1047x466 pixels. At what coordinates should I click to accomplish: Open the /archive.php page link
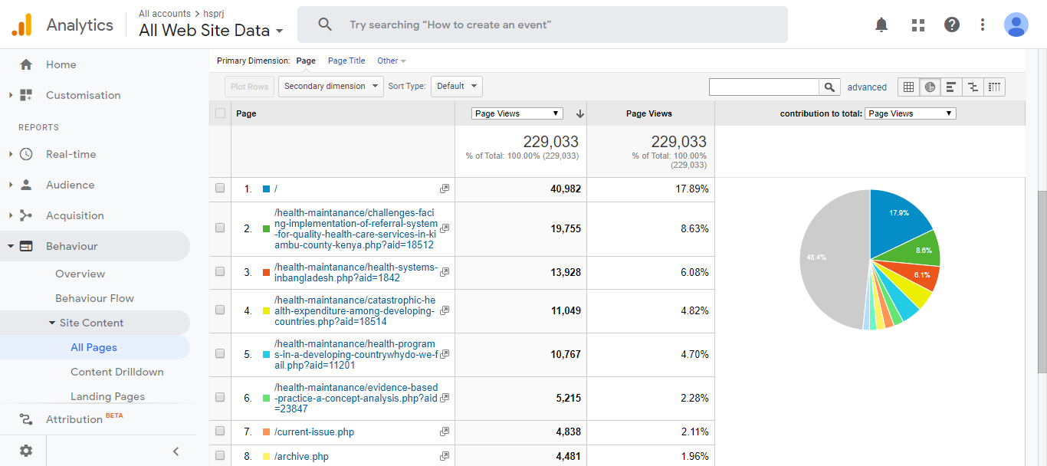click(301, 456)
